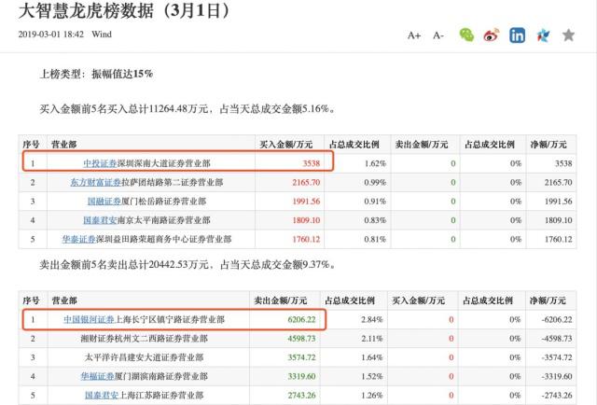The height and width of the screenshot is (405, 597).
Task: Click the green sell amount 3574.72
Action: pos(301,357)
